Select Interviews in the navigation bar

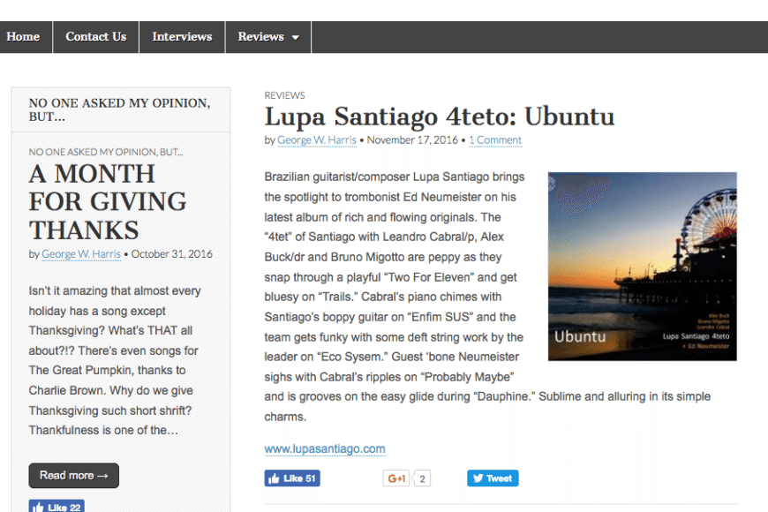coord(182,37)
